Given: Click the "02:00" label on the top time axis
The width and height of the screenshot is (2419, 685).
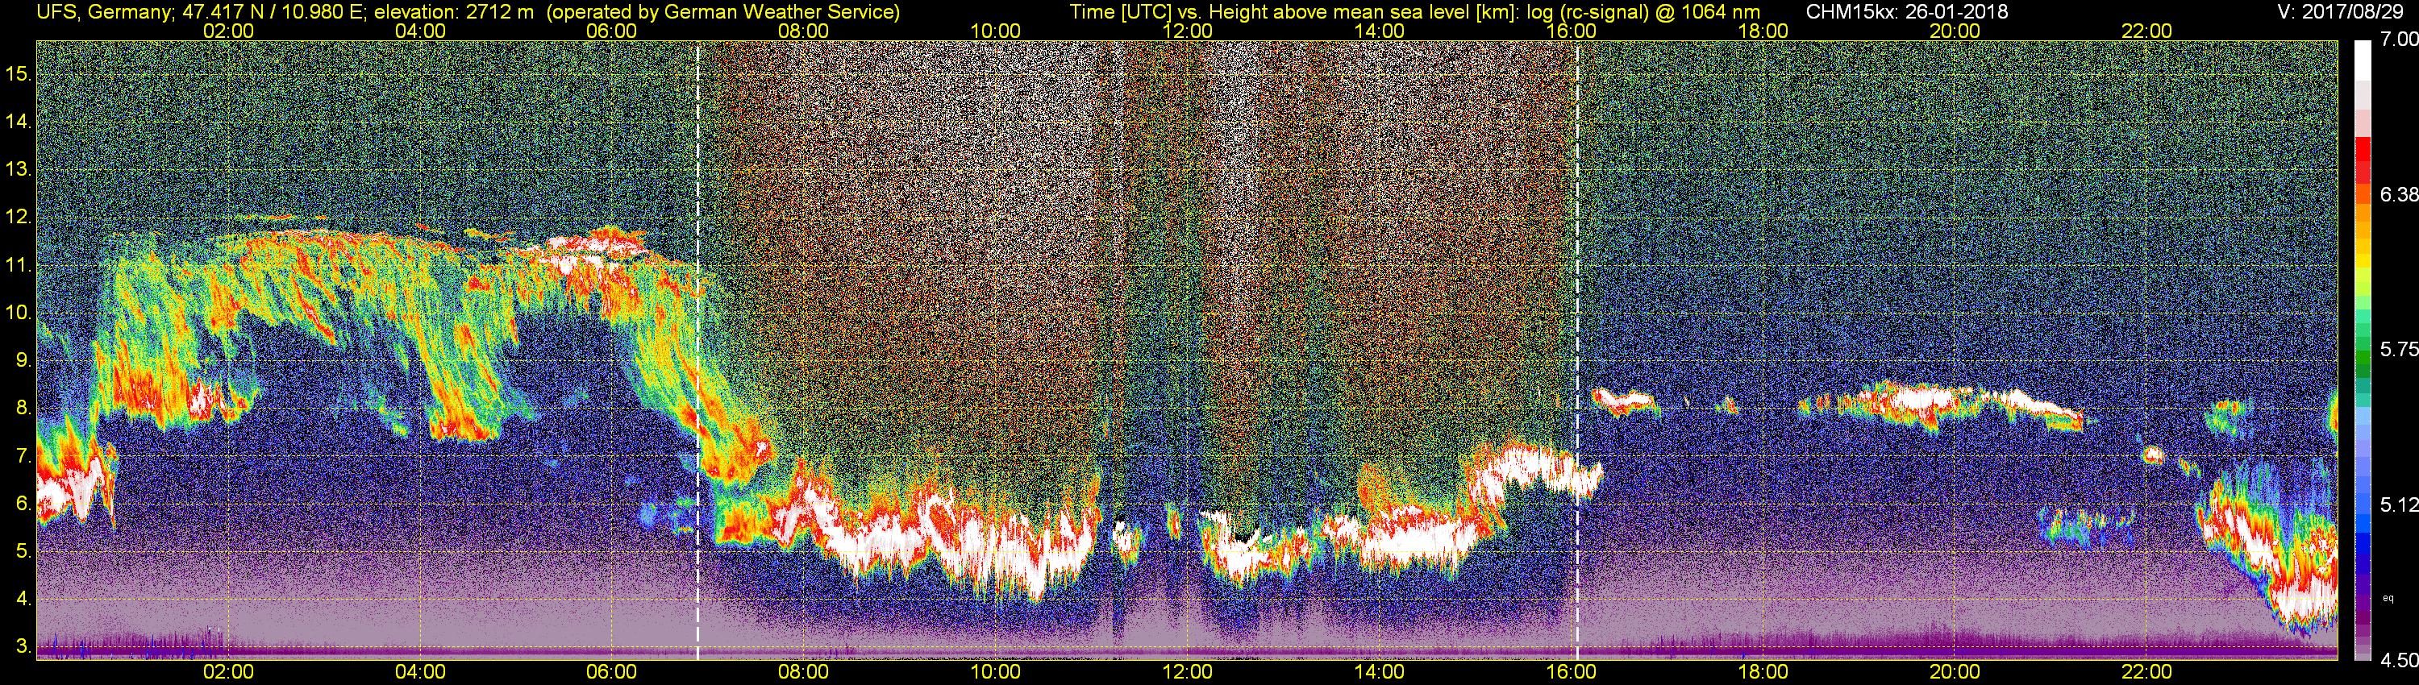Looking at the screenshot, I should [x=228, y=31].
